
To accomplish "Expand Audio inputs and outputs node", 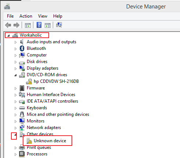I will (15, 42).
